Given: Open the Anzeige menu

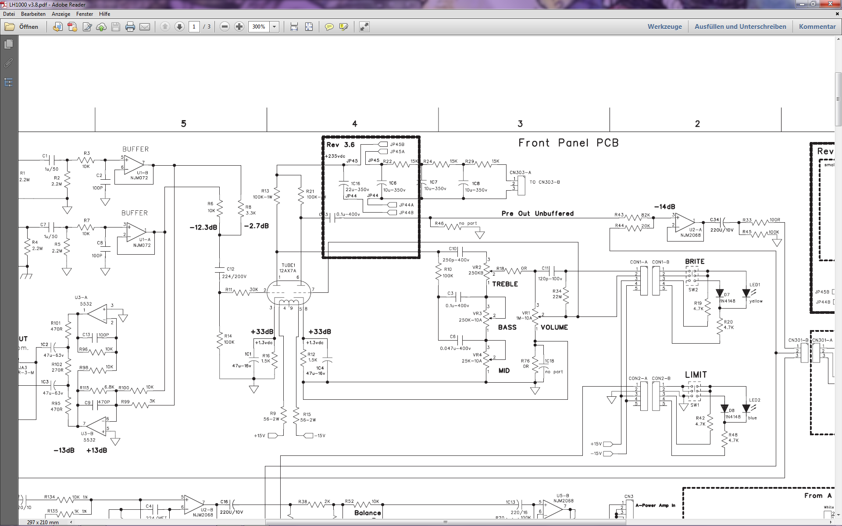Looking at the screenshot, I should point(61,14).
